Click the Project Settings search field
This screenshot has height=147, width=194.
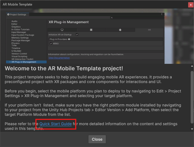[137, 18]
